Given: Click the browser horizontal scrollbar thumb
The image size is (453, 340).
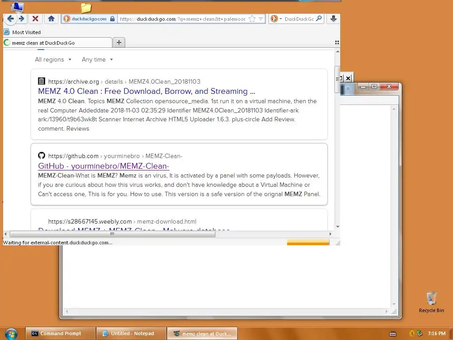Looking at the screenshot, I should coord(112,234).
